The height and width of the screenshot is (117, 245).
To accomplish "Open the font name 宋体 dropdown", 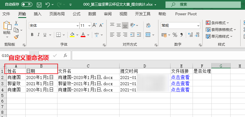I will coord(77,26).
